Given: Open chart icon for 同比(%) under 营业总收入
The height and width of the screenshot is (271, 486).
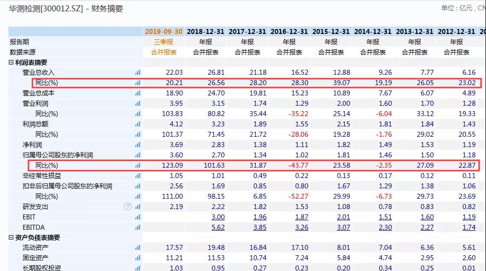Looking at the screenshot, I should [x=138, y=83].
